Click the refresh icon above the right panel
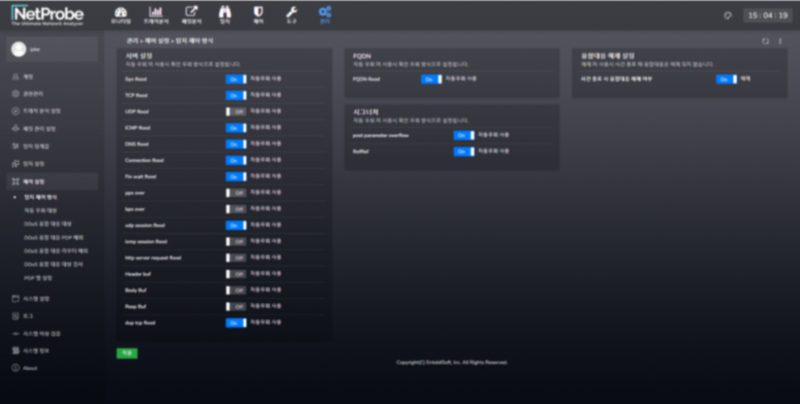 pyautogui.click(x=766, y=41)
